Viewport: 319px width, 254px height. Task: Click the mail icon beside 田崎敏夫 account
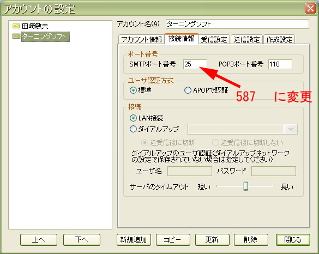click(x=16, y=26)
